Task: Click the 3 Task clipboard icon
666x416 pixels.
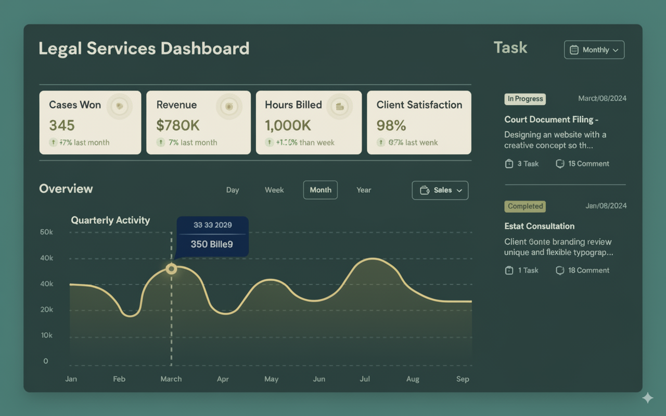Action: click(509, 164)
